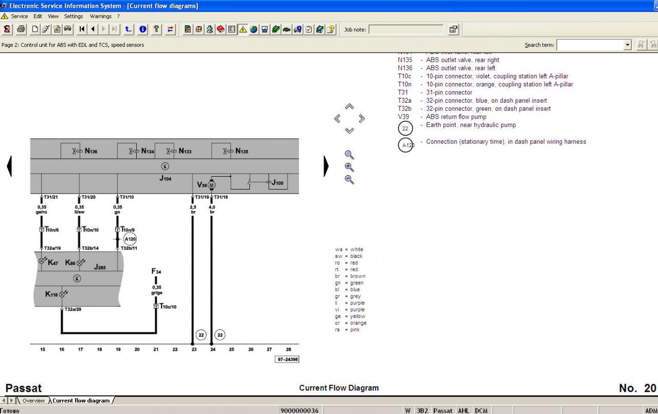Click the list document toolbar icon
This screenshot has width=658, height=414.
[232, 29]
